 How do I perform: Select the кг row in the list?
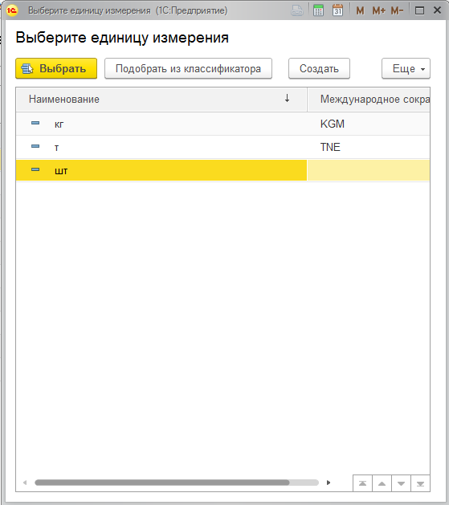tap(222, 124)
